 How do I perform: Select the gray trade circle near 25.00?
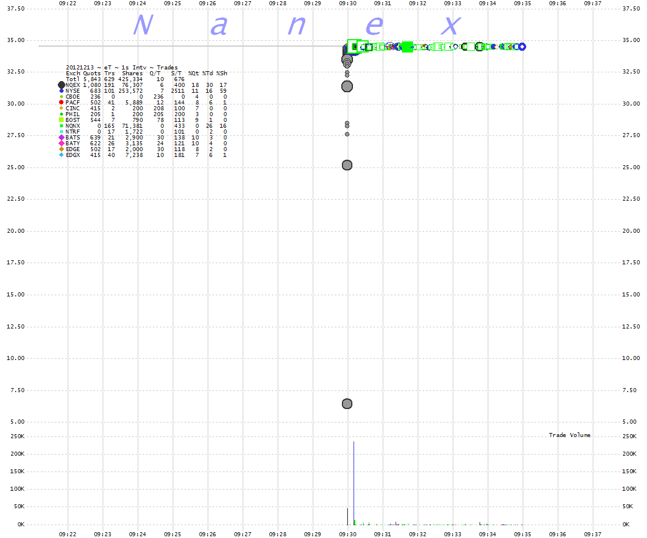[x=347, y=165]
